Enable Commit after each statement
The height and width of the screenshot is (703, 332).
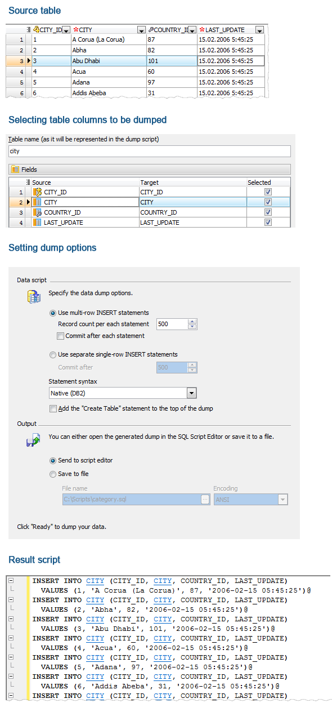click(60, 336)
